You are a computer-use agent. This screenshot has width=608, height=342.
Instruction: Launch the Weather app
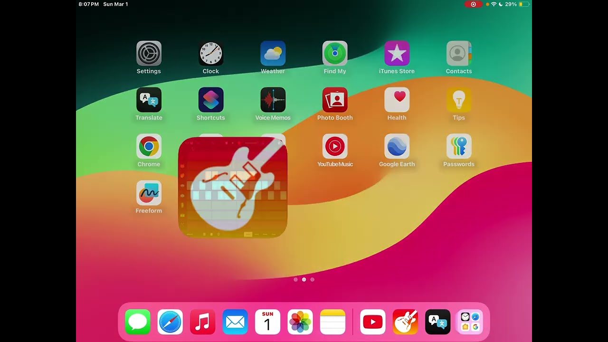[x=273, y=53]
